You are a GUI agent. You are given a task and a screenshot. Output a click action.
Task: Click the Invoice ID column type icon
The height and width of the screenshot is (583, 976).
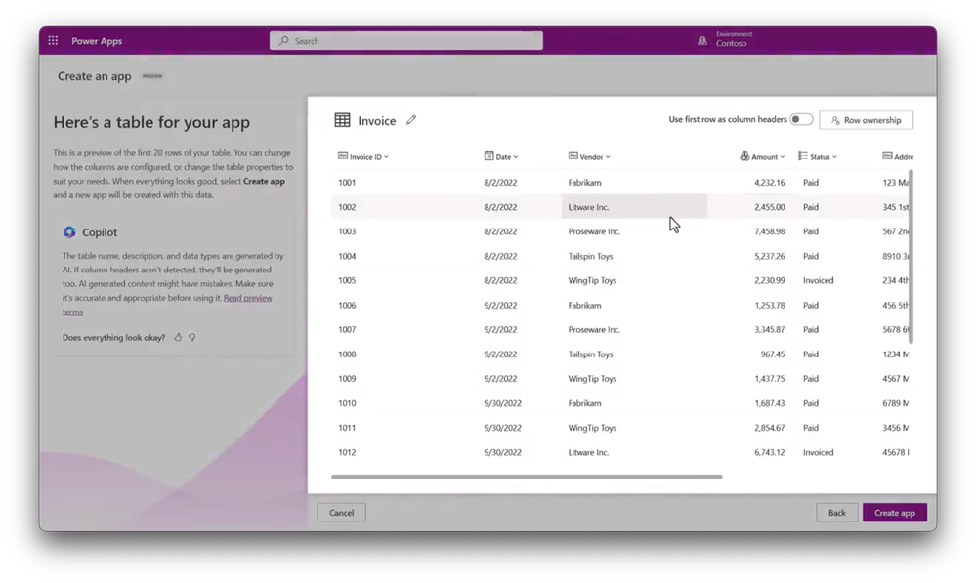(342, 156)
